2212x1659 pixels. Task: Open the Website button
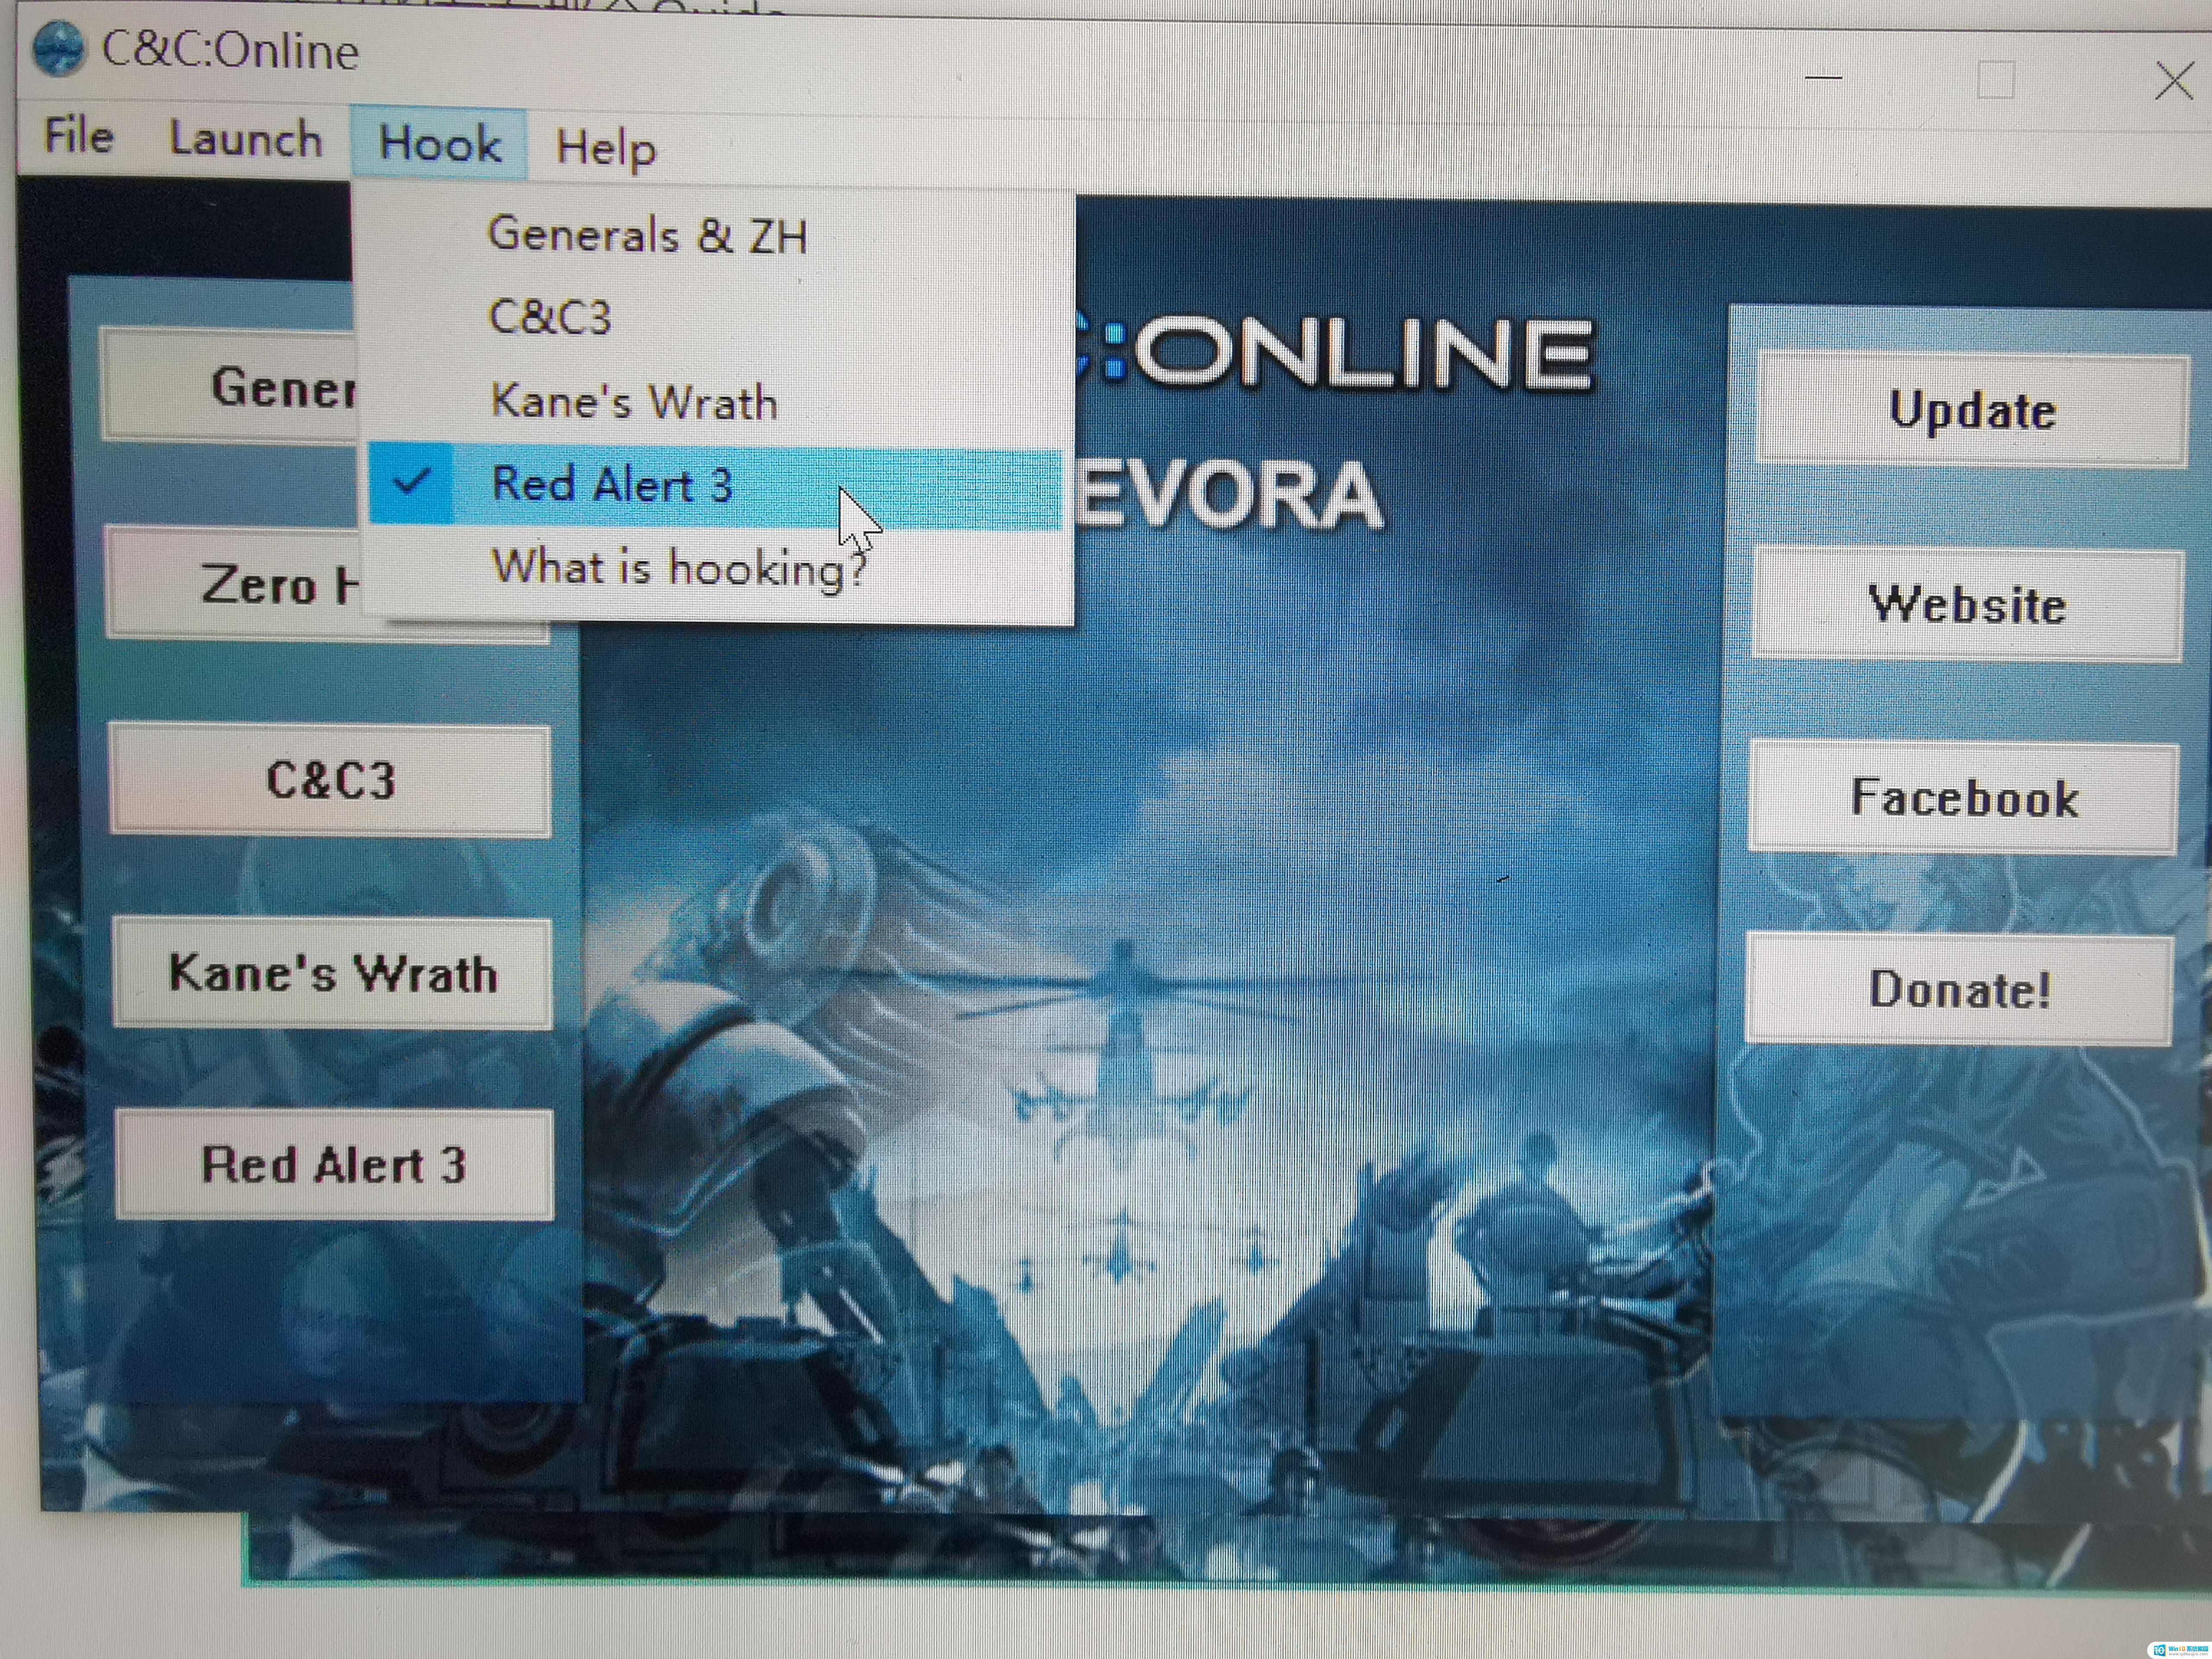point(1968,604)
